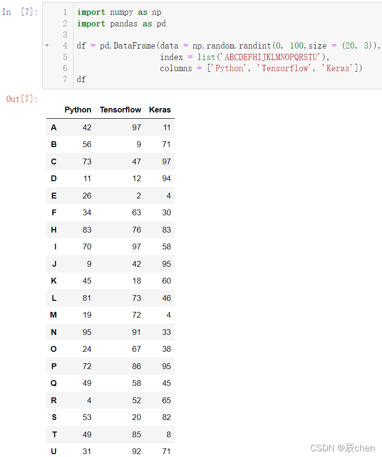This screenshot has height=457, width=382.
Task: Click row index label U
Action: 54,451
